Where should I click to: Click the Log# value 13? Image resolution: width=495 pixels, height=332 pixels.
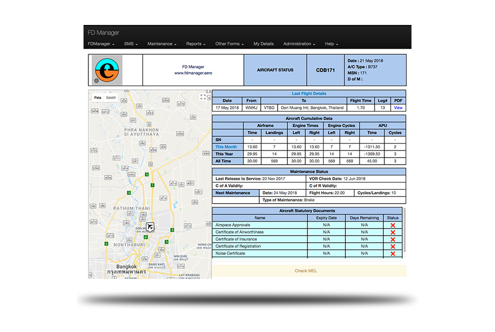(x=382, y=108)
